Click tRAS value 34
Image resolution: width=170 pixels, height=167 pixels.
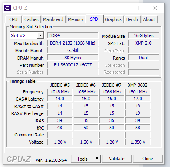[60, 120]
